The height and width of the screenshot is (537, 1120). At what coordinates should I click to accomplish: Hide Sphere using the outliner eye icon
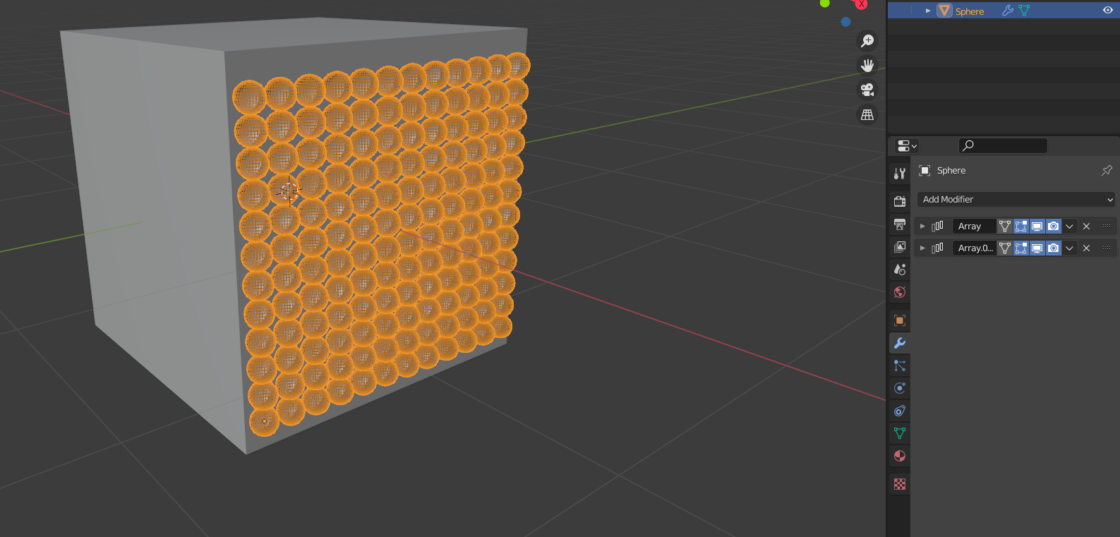pyautogui.click(x=1107, y=11)
